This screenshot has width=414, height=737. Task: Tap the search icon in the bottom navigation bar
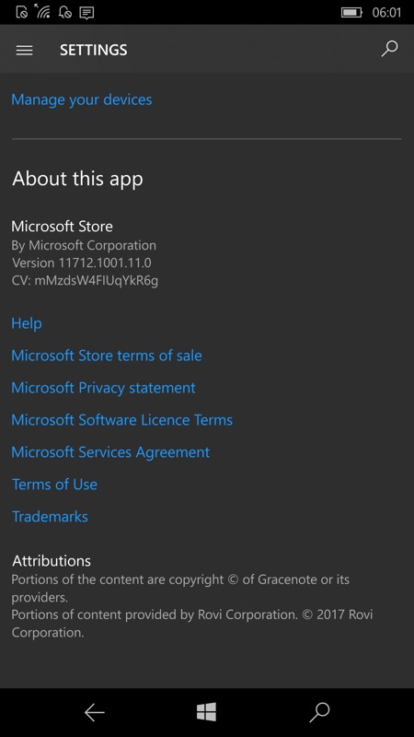click(319, 712)
